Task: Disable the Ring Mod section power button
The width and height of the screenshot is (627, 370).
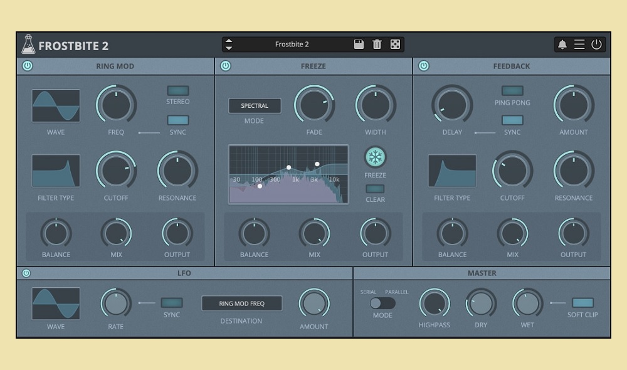Action: coord(28,66)
